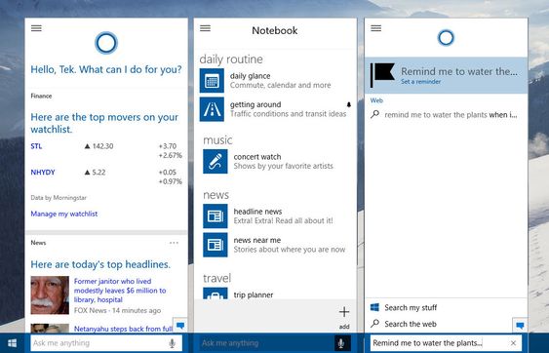Viewport: 549px width, 353px height.
Task: Open the daily glance calendar icon
Action: click(212, 81)
